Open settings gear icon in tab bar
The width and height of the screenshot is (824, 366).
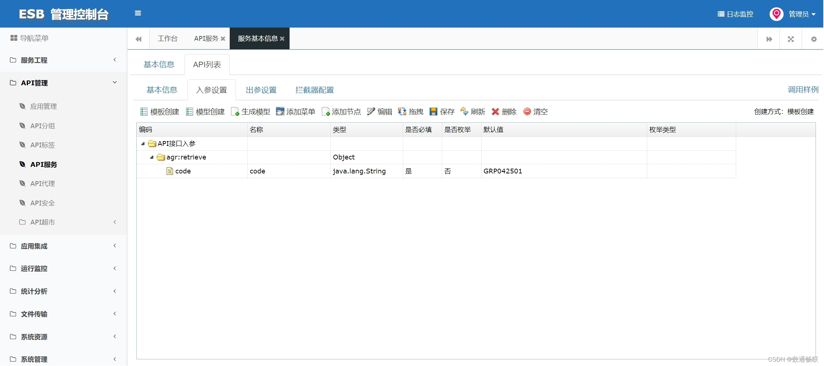(x=814, y=39)
